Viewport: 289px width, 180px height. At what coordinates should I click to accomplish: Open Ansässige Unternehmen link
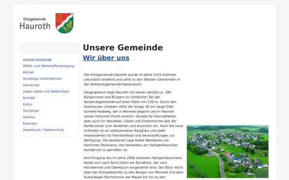tap(42, 79)
